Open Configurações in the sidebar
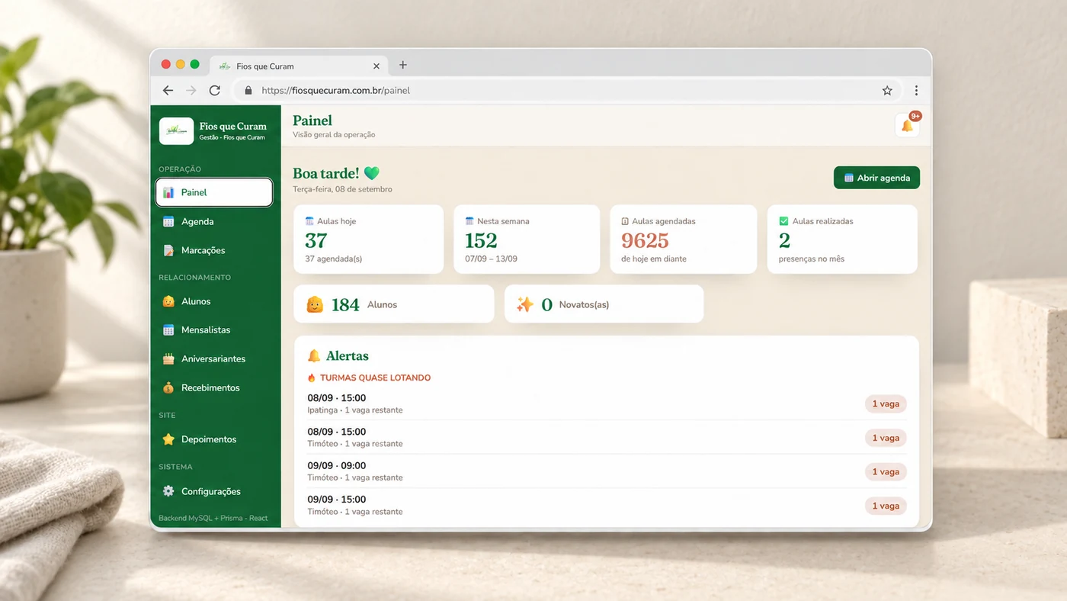This screenshot has width=1067, height=601. [x=214, y=491]
